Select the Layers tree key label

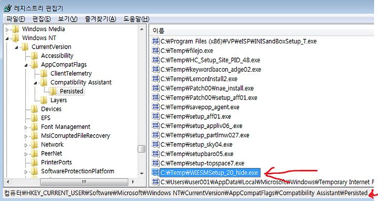[x=59, y=100]
